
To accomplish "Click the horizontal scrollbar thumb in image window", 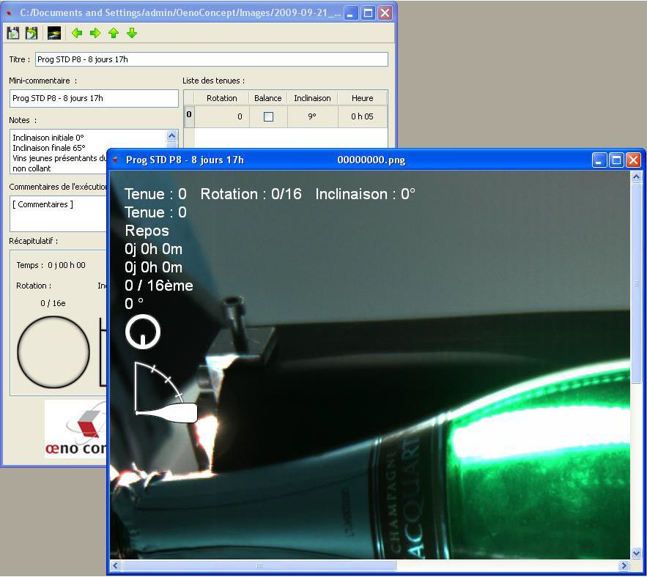I will coord(259,565).
